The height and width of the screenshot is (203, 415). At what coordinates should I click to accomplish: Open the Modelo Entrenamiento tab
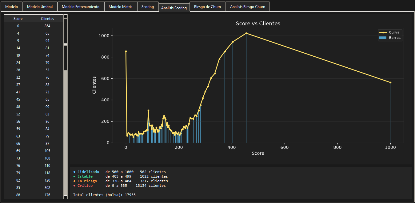coord(81,6)
